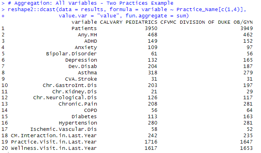Click the 'variable' column header

tap(84, 22)
